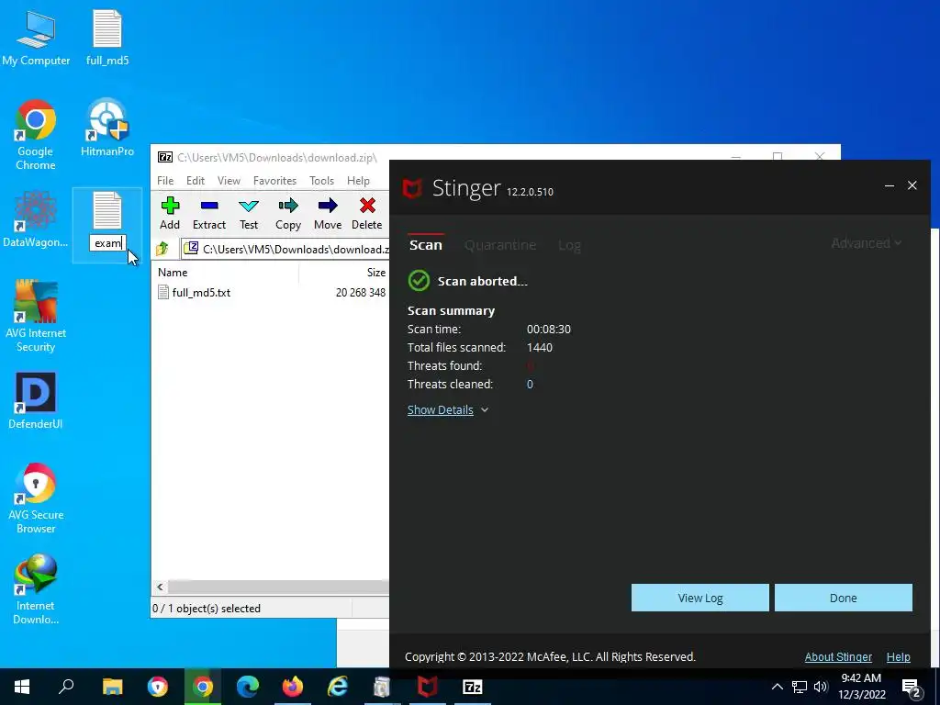Click the Test icon in 7-Zip toolbar
Viewport: 940px width, 705px height.
[249, 213]
